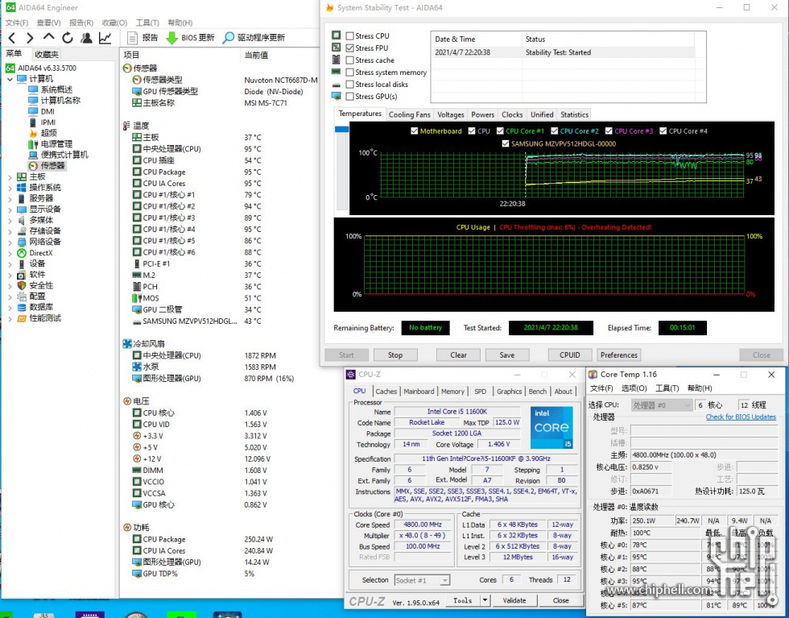This screenshot has height=618, width=789.
Task: Open 文件(F) menu in AIDA64
Action: (x=17, y=23)
